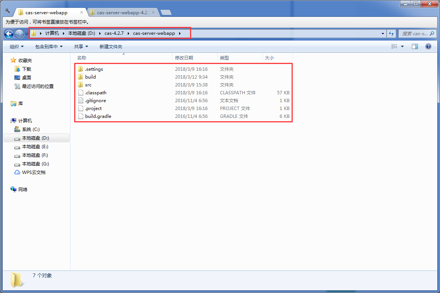Open the 组织 menu
The height and width of the screenshot is (293, 440).
click(x=16, y=46)
